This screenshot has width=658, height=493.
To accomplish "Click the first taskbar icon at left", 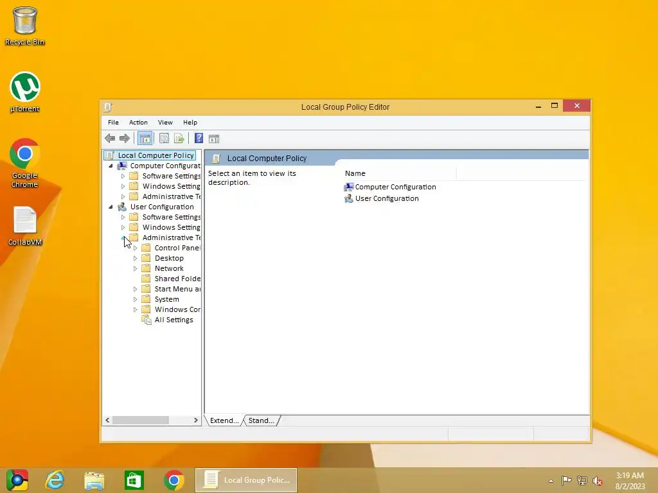I will (x=17, y=480).
